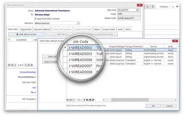Open the Audit tab
The image size is (184, 117).
(120, 29)
